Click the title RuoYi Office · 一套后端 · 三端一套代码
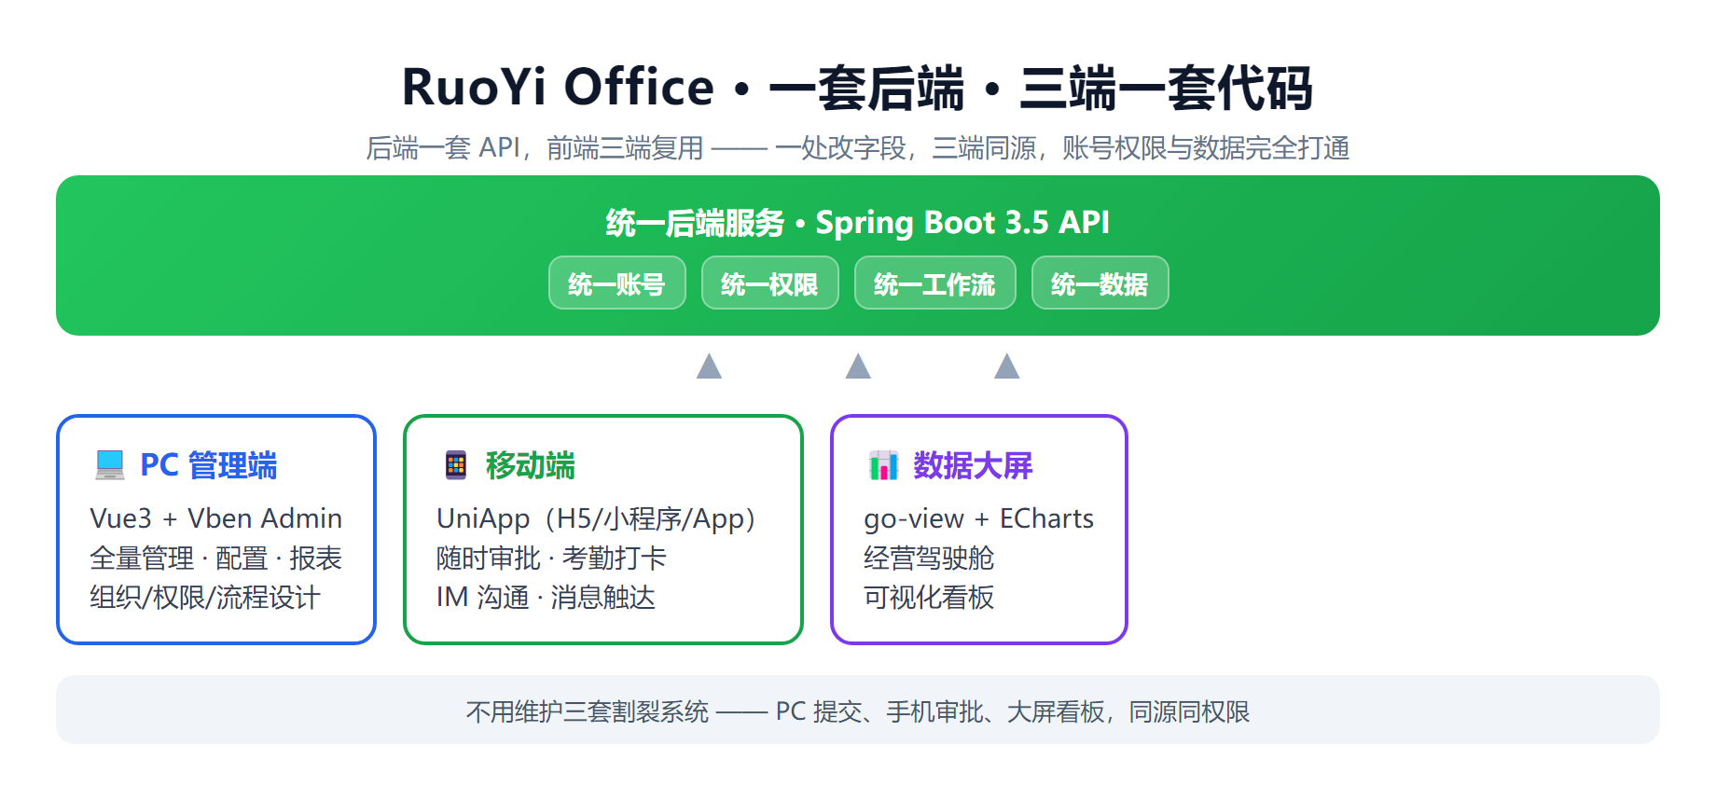The width and height of the screenshot is (1716, 800). click(857, 88)
